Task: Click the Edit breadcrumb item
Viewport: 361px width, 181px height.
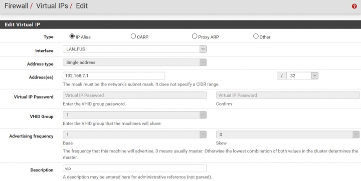Action: click(82, 5)
